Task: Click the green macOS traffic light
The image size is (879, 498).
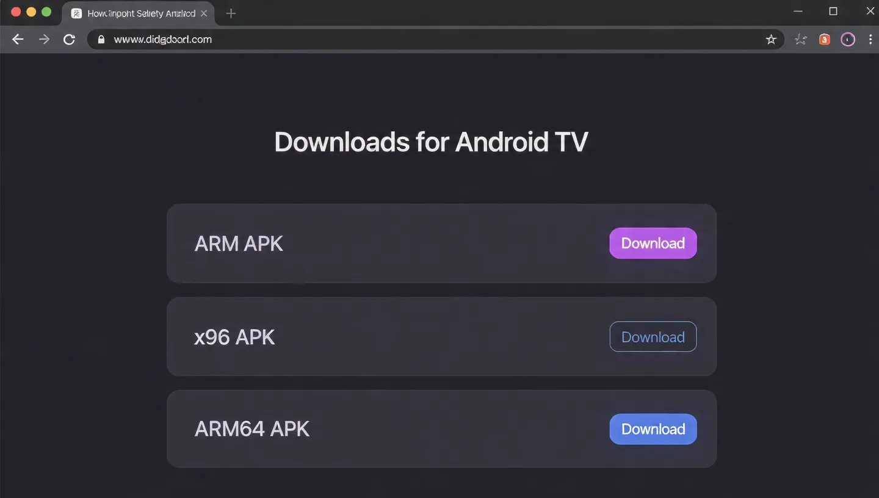Action: click(x=46, y=11)
